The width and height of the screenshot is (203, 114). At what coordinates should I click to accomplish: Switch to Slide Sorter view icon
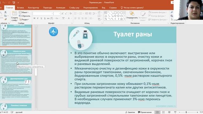point(163,112)
